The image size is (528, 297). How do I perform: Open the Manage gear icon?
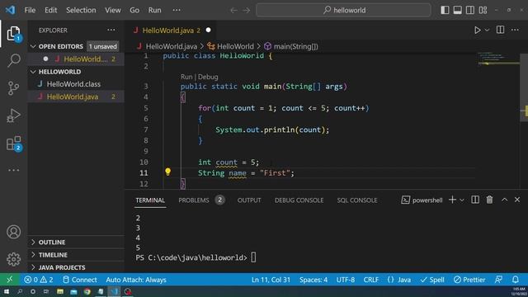point(14,259)
